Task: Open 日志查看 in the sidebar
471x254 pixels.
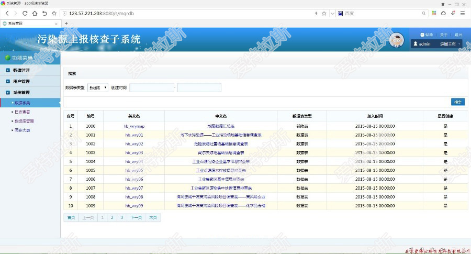Action: coord(22,112)
